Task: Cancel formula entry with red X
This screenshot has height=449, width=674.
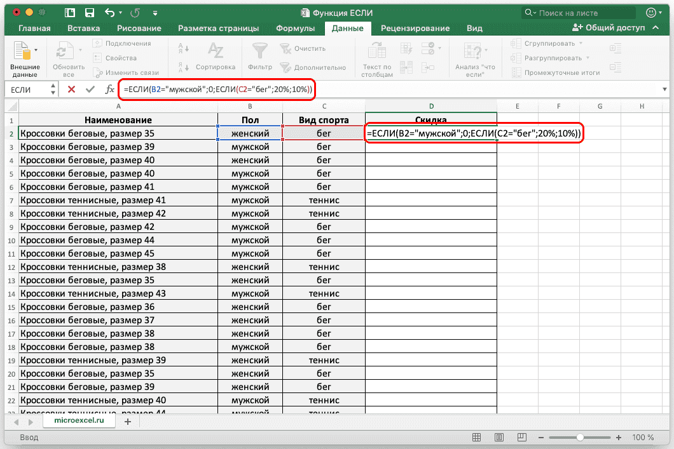Action: 71,90
